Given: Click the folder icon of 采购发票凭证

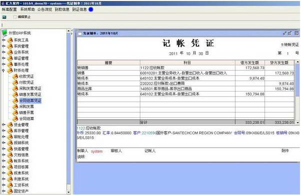Looking at the screenshot, I should pos(15,89).
